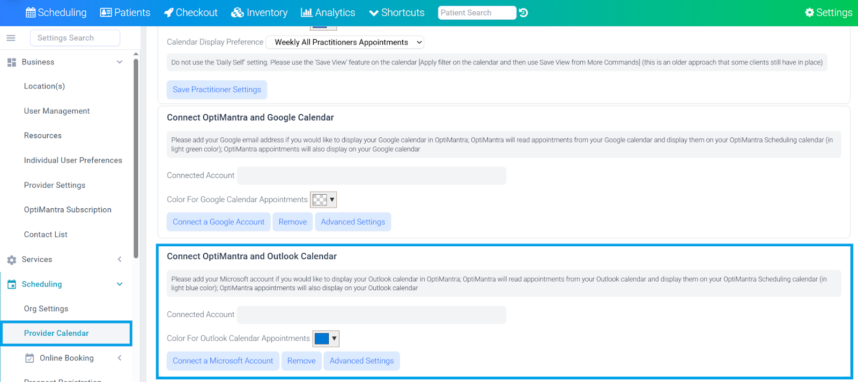Click the Google Connected Account field
858x382 pixels.
click(x=372, y=175)
